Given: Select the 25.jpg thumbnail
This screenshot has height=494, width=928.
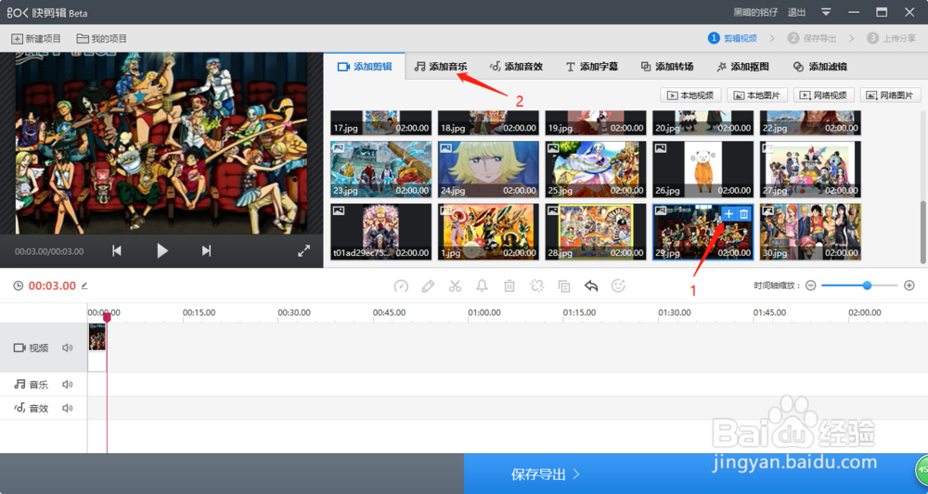Looking at the screenshot, I should point(596,169).
